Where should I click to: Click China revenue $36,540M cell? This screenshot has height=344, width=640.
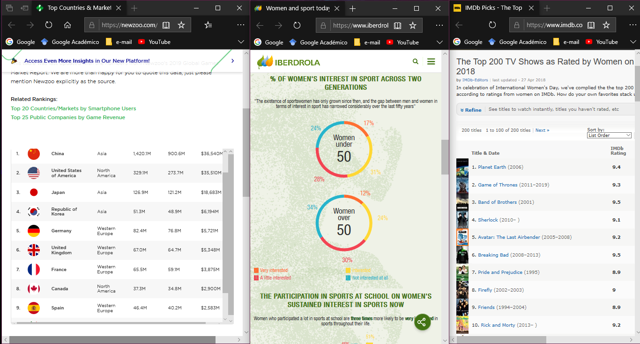pyautogui.click(x=211, y=154)
